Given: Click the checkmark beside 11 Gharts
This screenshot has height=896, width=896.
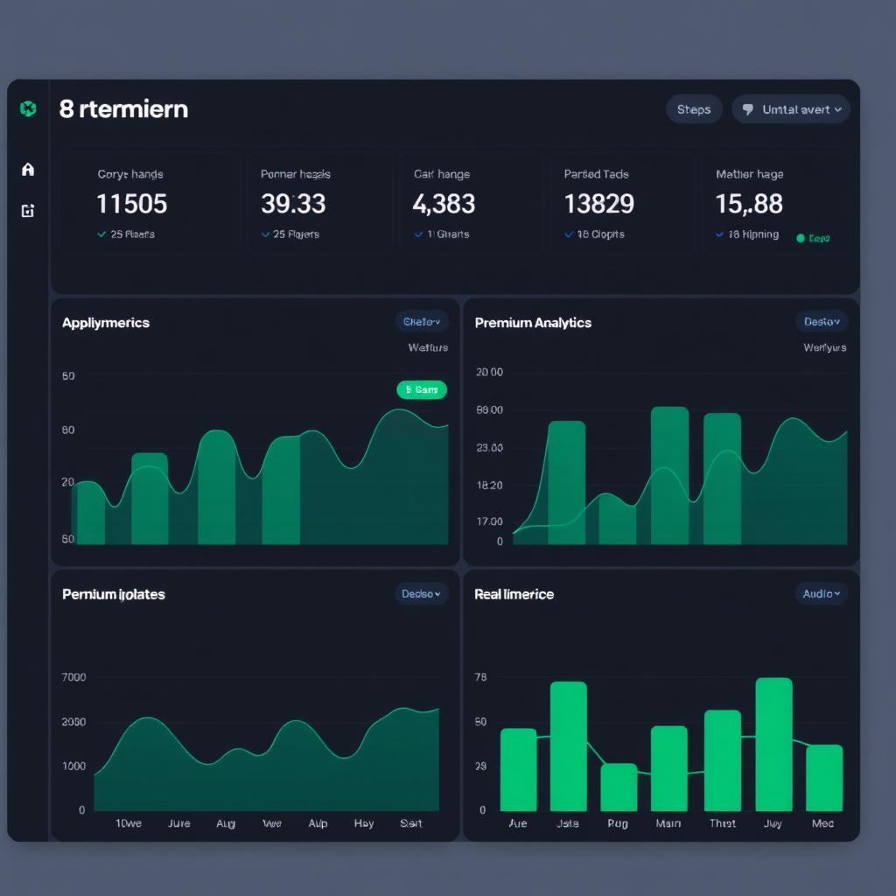Looking at the screenshot, I should pyautogui.click(x=418, y=234).
